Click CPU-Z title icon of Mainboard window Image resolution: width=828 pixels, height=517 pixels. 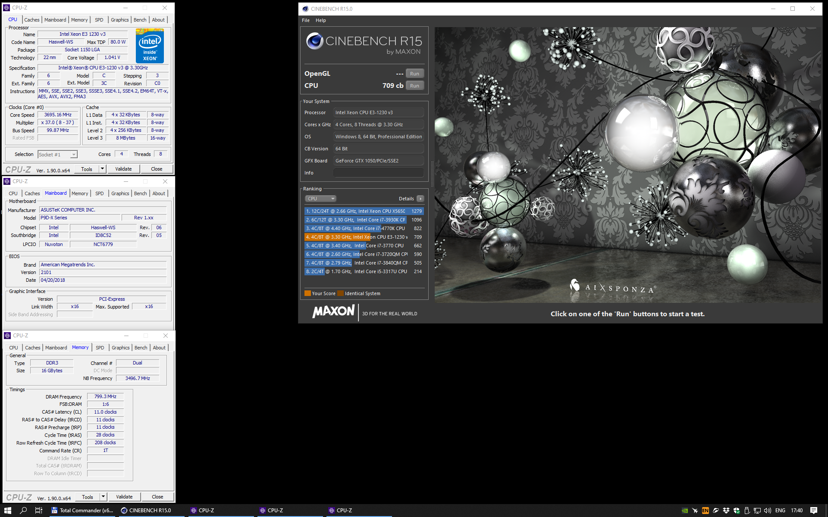pyautogui.click(x=7, y=181)
